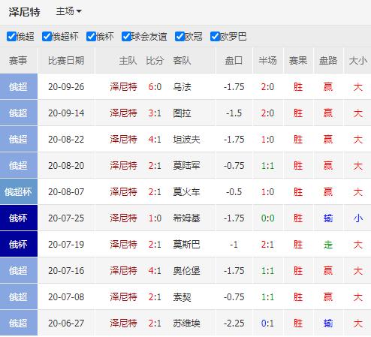Select 俄杯 tag in 20-07-25 row
371x337 pixels.
19,218
